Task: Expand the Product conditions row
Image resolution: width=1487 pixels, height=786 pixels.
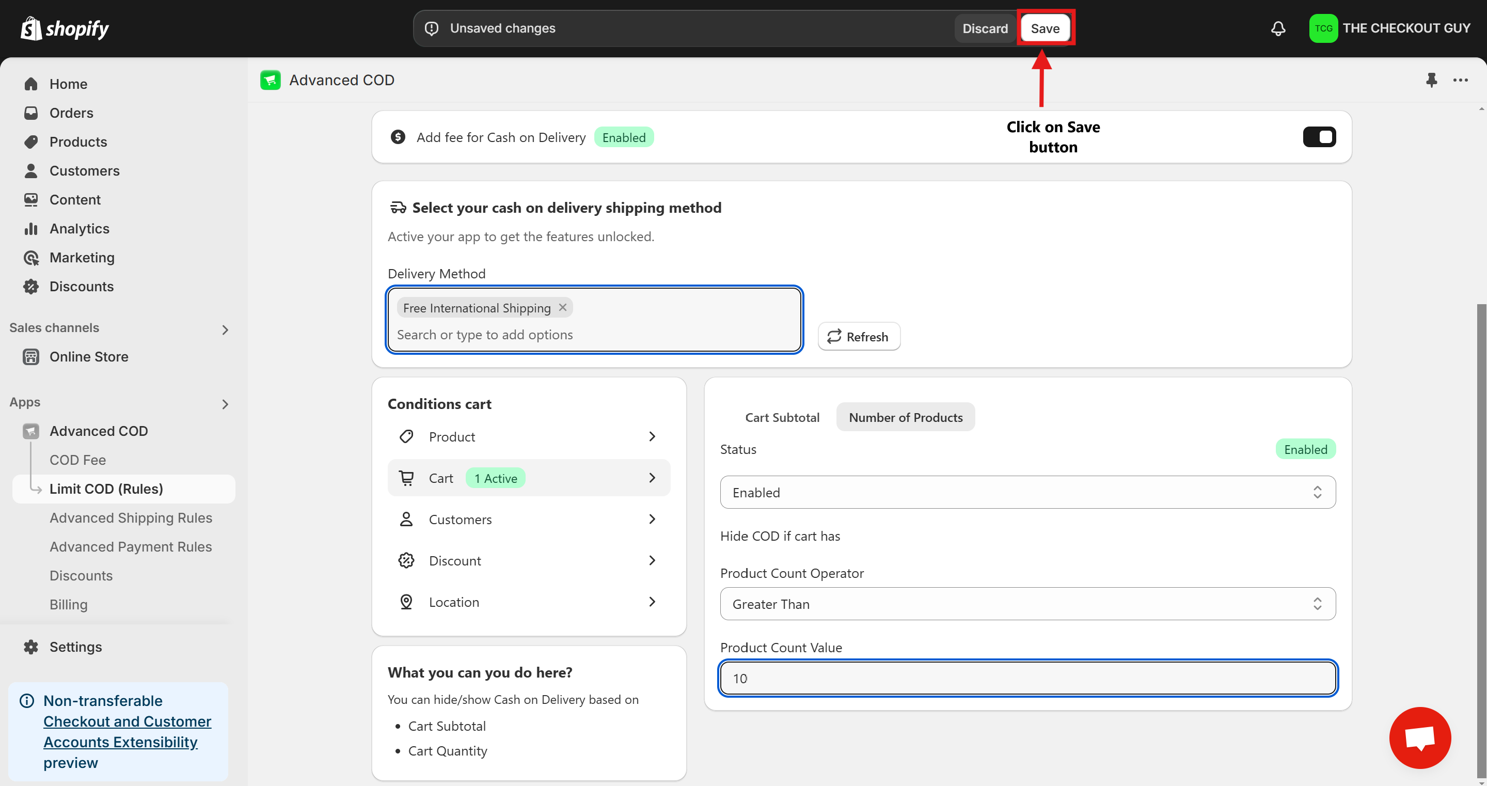Action: click(x=529, y=436)
